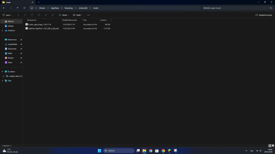Switch to details view layout icon

tap(270, 146)
